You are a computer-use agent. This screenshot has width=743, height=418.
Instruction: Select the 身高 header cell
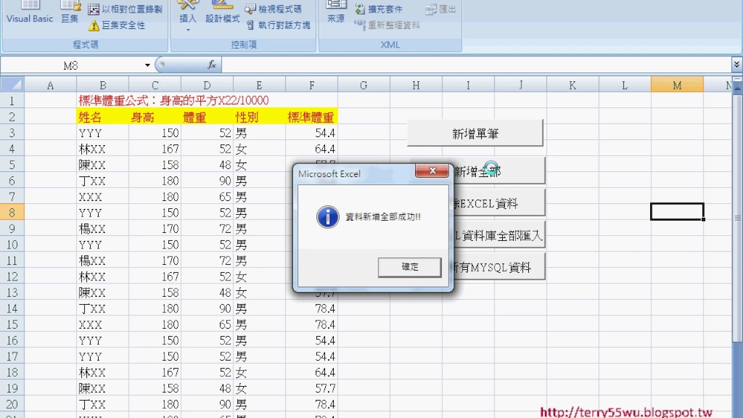click(155, 117)
